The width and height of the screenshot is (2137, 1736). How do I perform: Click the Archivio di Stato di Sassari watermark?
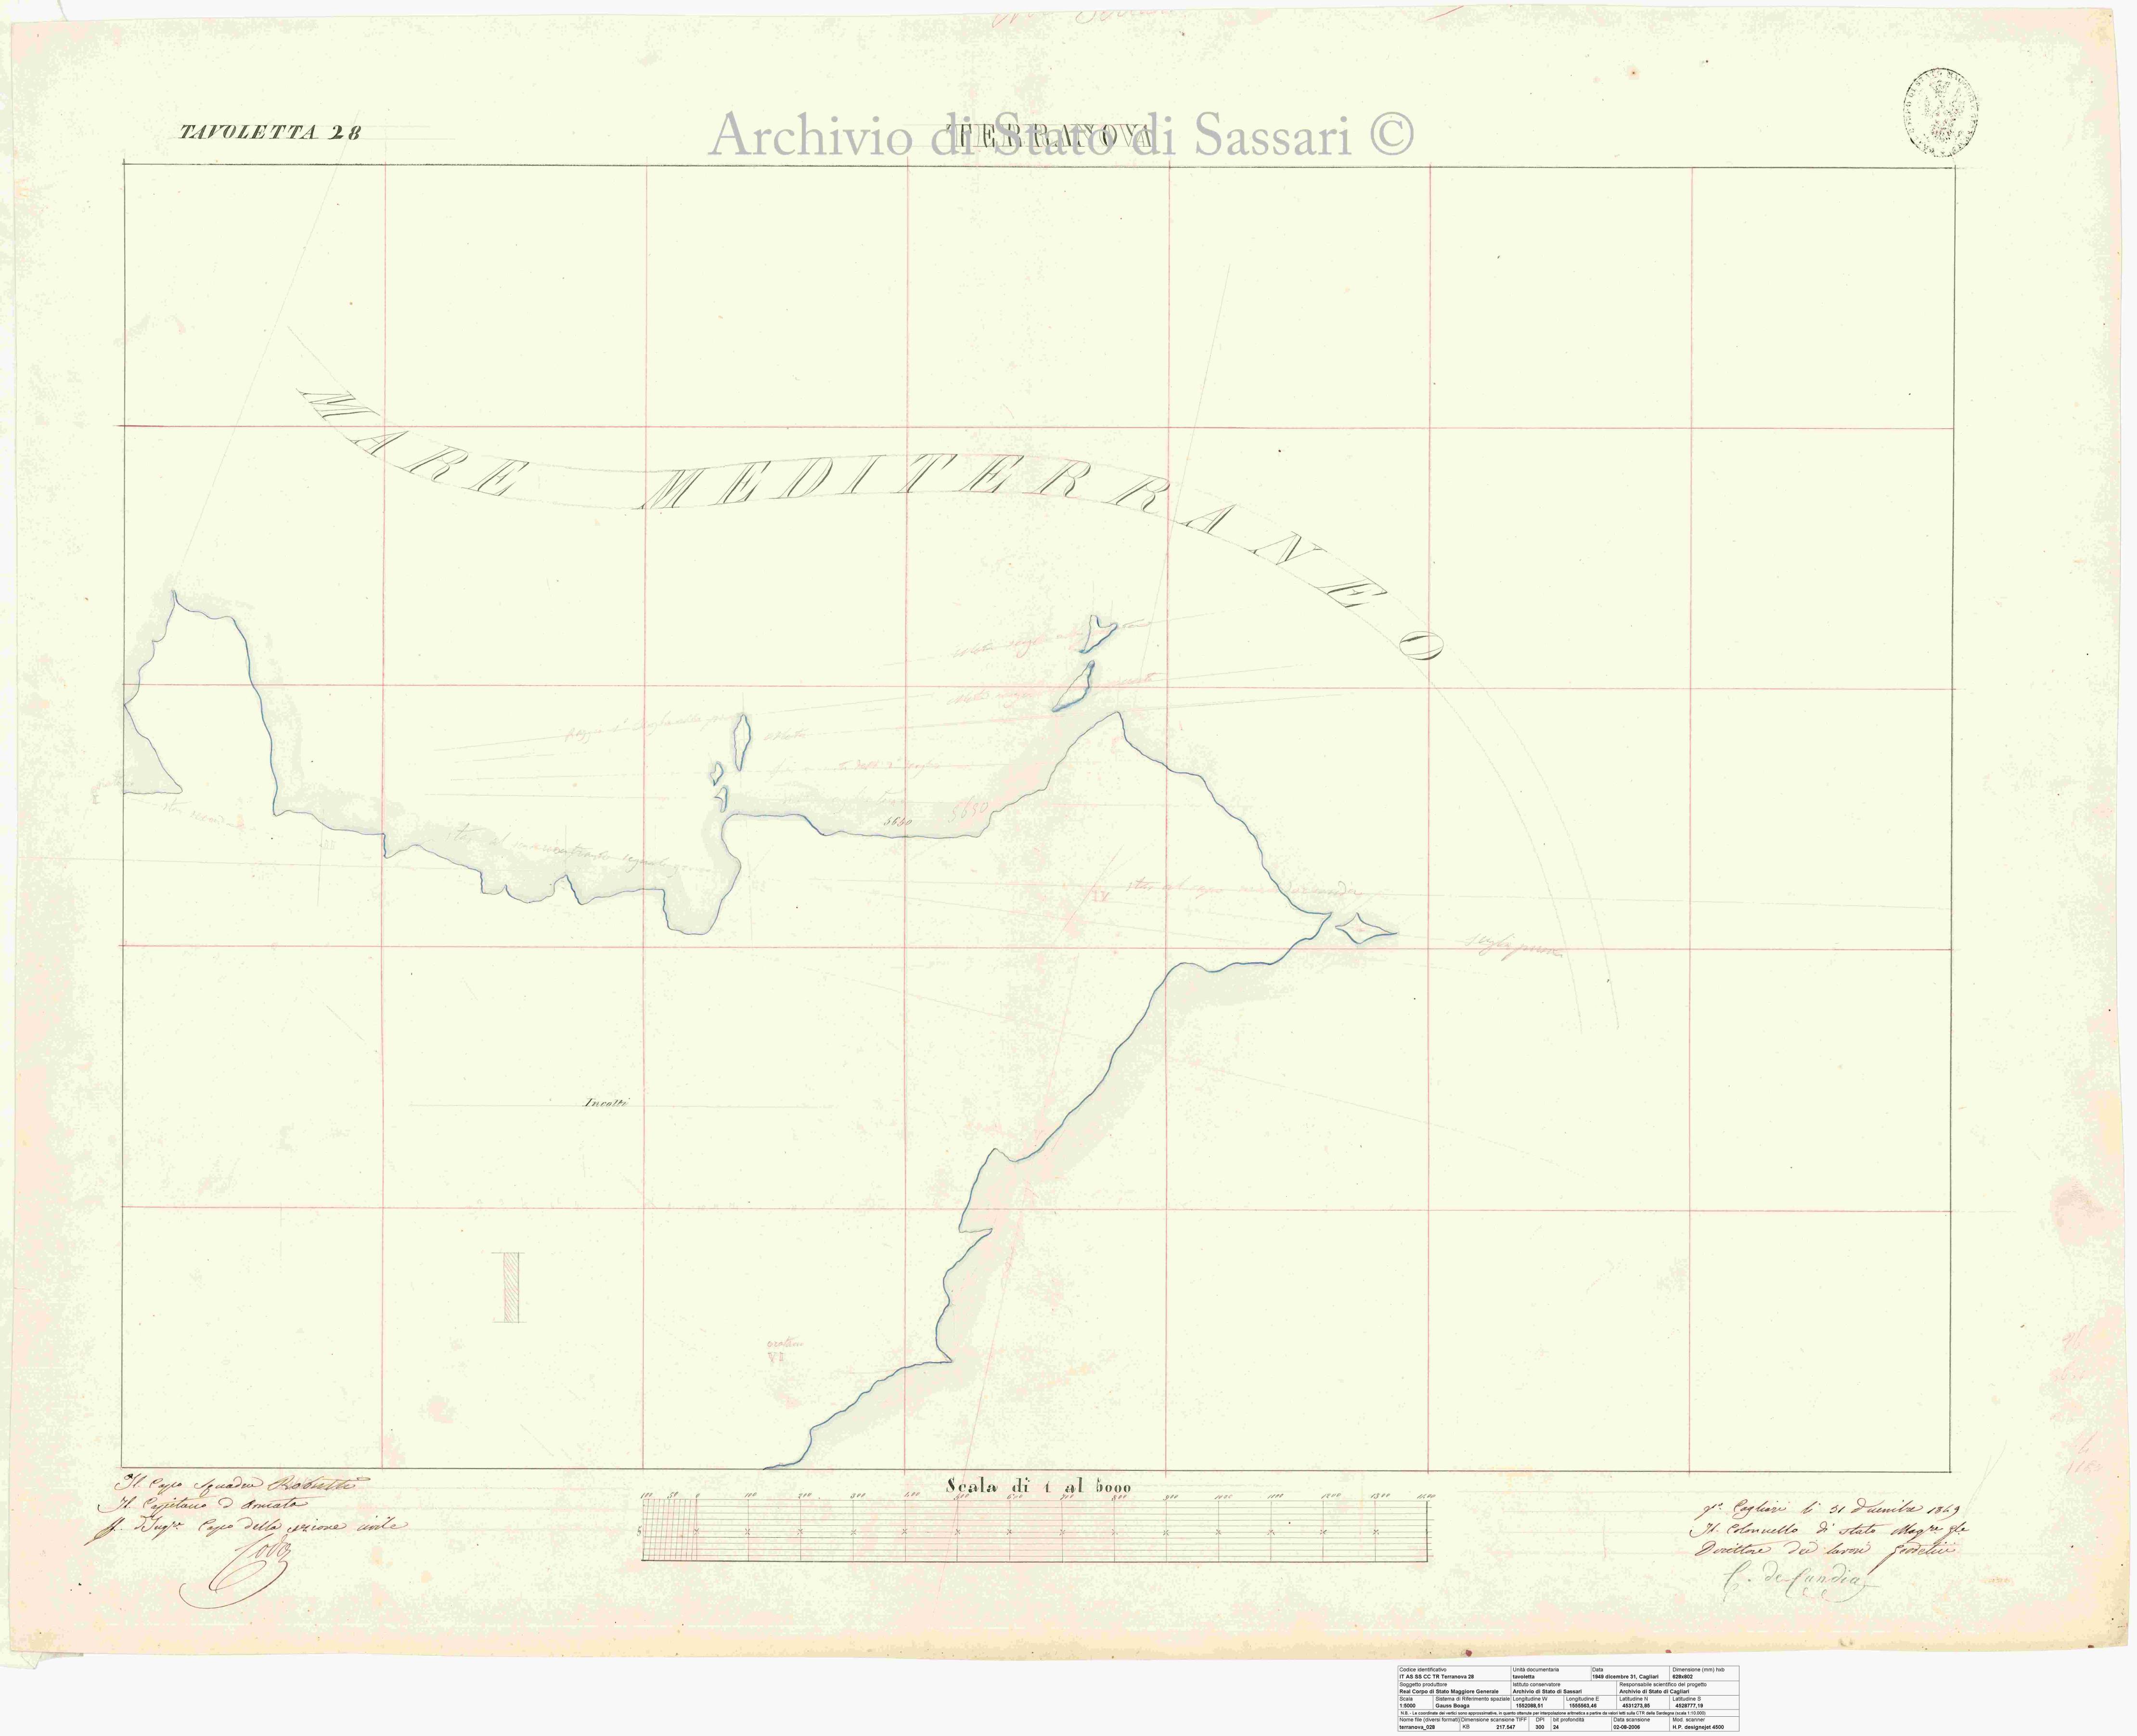[1060, 137]
